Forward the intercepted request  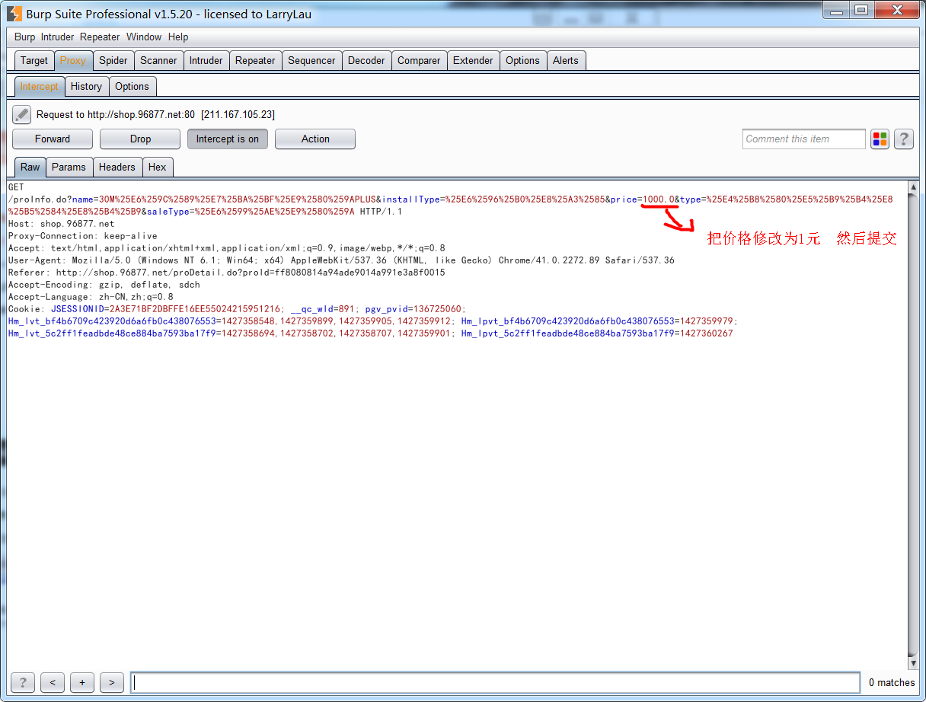click(x=53, y=139)
